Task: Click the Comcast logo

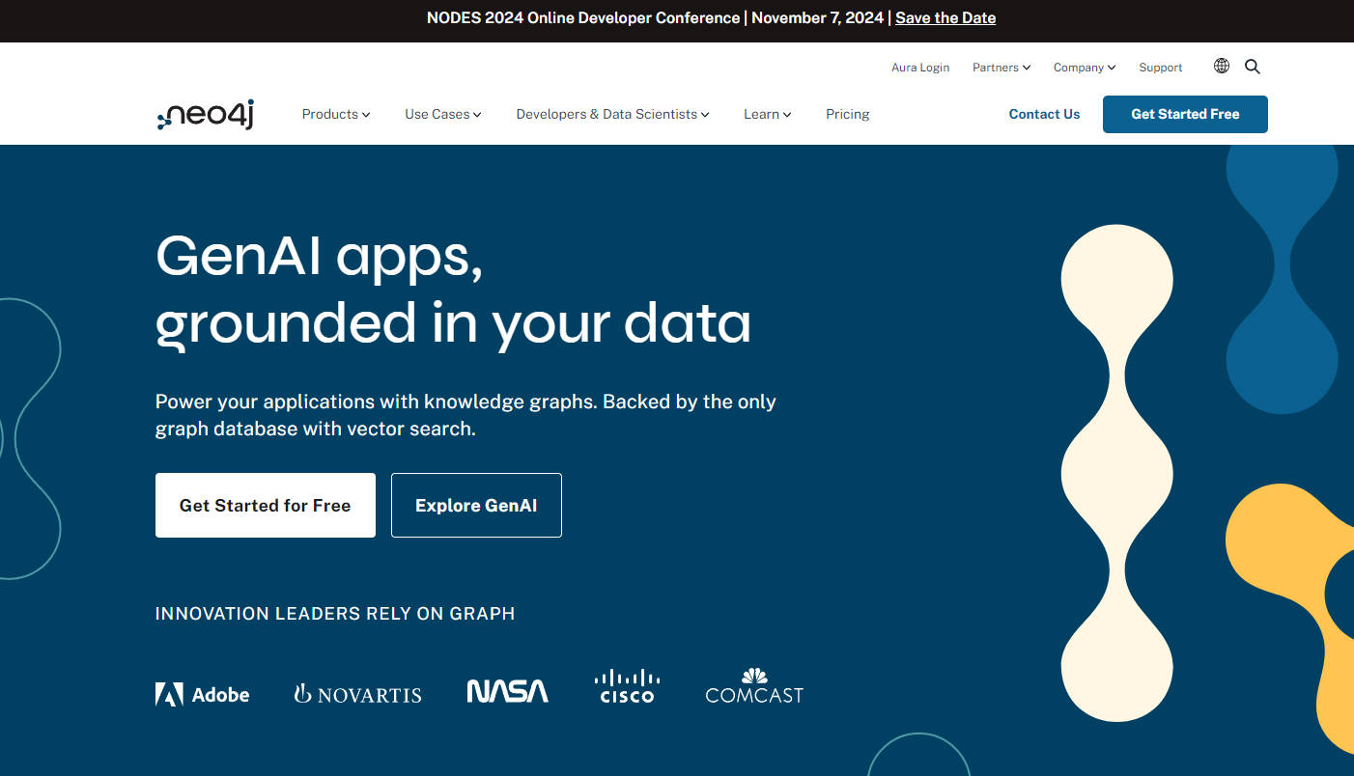Action: pos(754,686)
